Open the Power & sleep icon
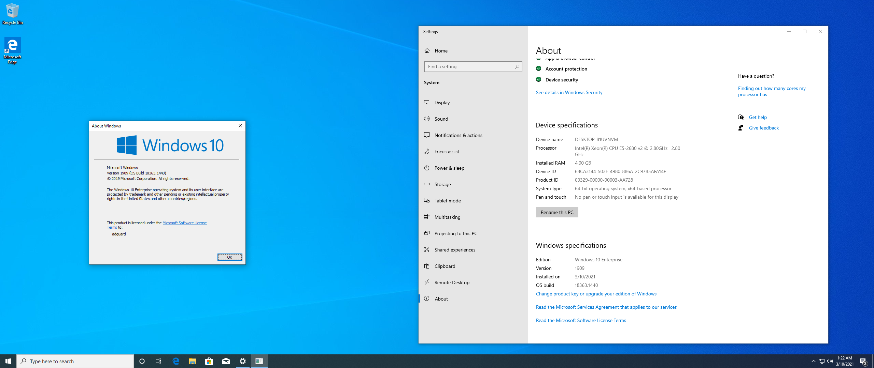This screenshot has height=368, width=874. pos(427,168)
